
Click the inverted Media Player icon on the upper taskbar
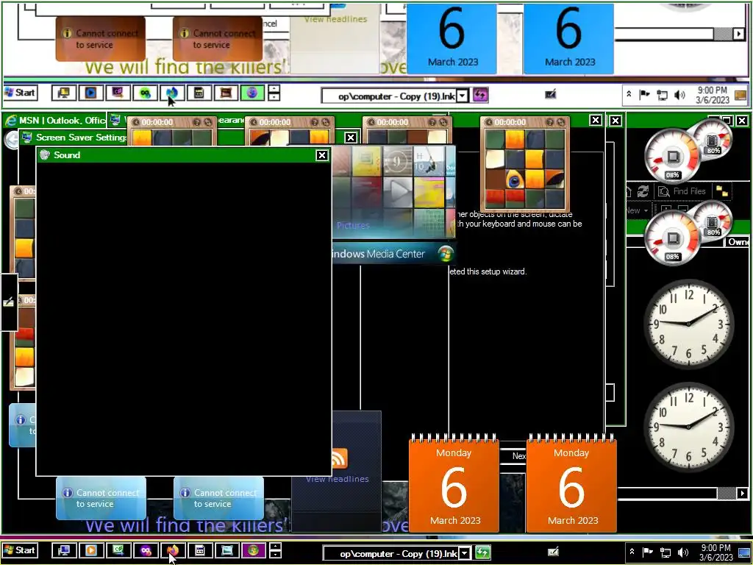(90, 92)
